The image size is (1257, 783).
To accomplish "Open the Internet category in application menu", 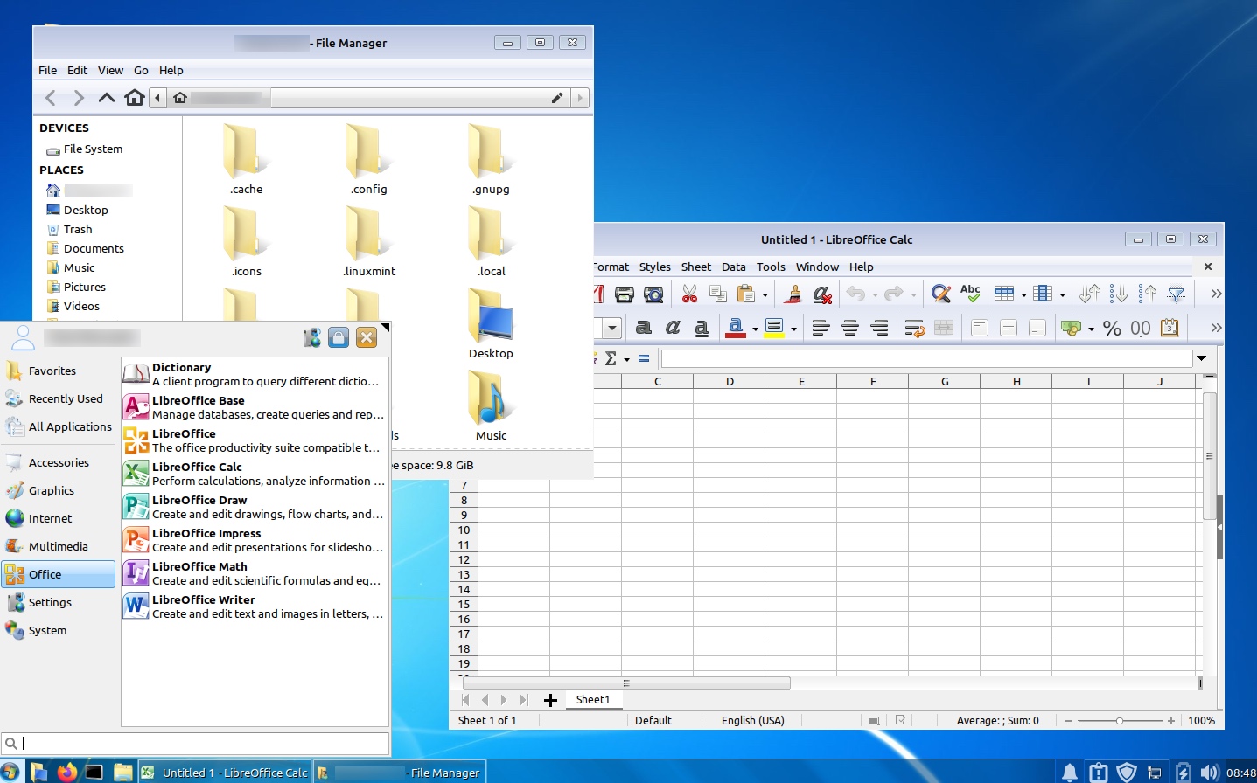I will [50, 518].
